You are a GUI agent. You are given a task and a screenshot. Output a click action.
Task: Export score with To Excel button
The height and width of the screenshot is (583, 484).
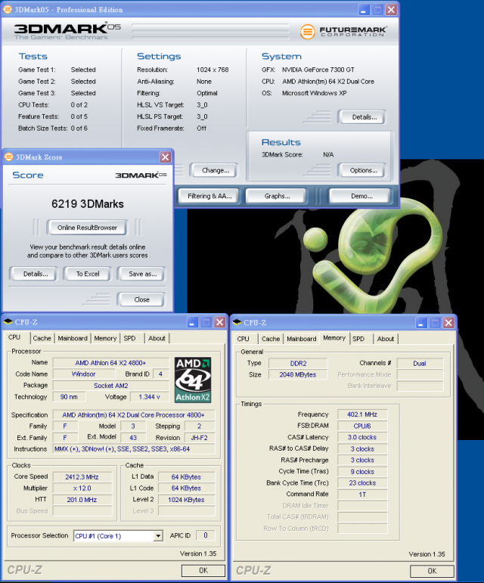click(x=88, y=274)
